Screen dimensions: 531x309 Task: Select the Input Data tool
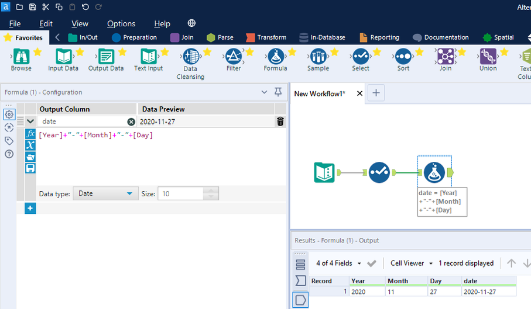click(x=63, y=60)
